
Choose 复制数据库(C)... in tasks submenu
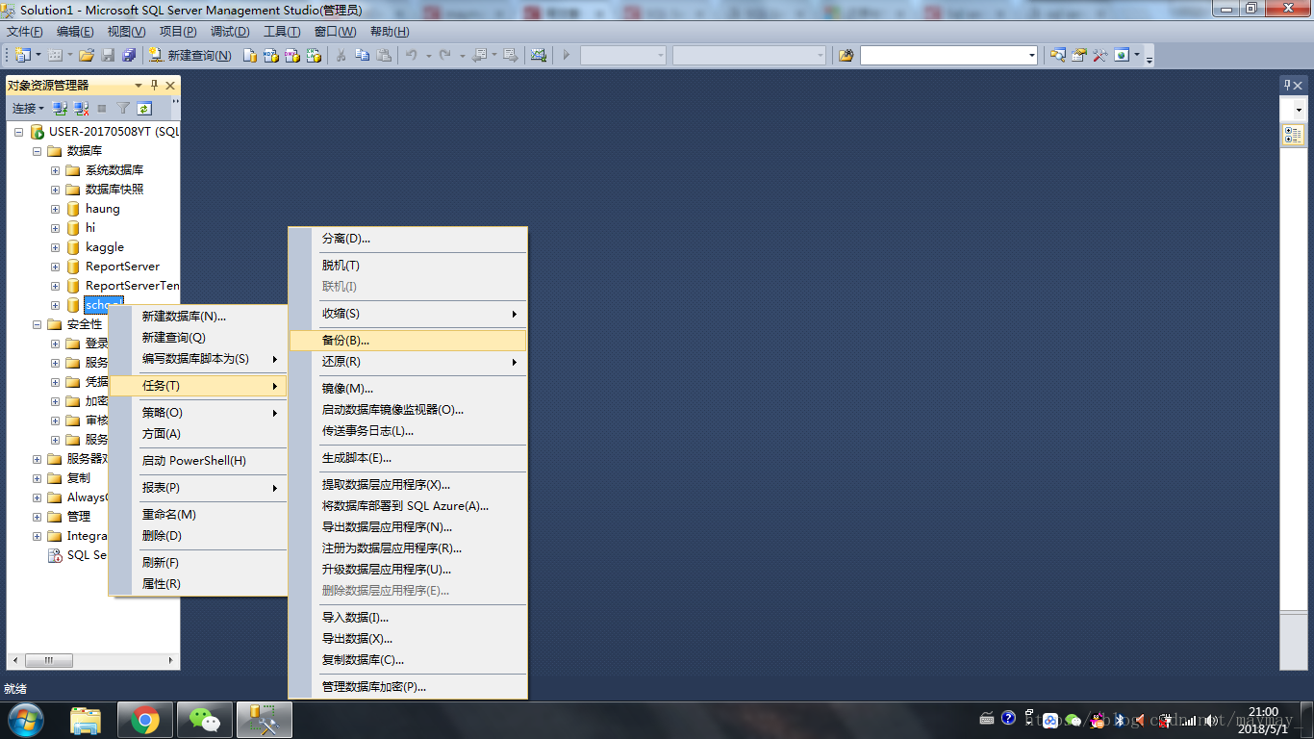click(x=408, y=660)
